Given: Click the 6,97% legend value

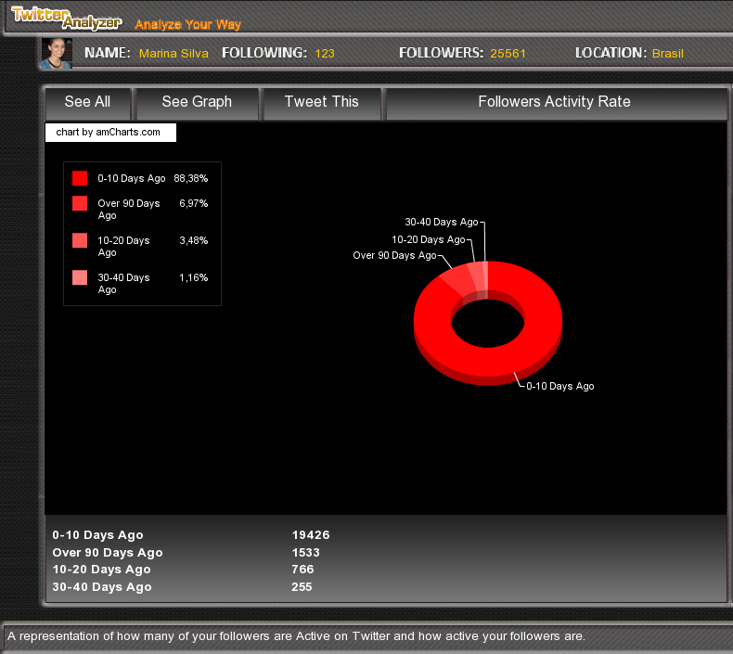Looking at the screenshot, I should tap(194, 203).
